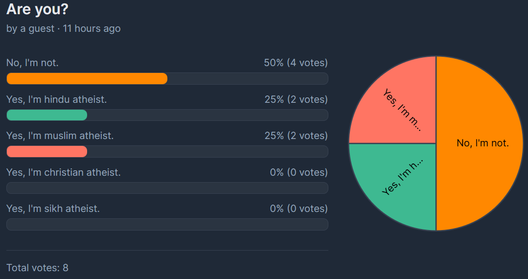
Task: Select the "Yes, I'm christian atheist." label
Action: tap(63, 172)
